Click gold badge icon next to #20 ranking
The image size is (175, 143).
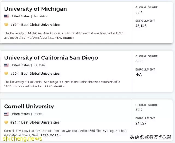6,73
